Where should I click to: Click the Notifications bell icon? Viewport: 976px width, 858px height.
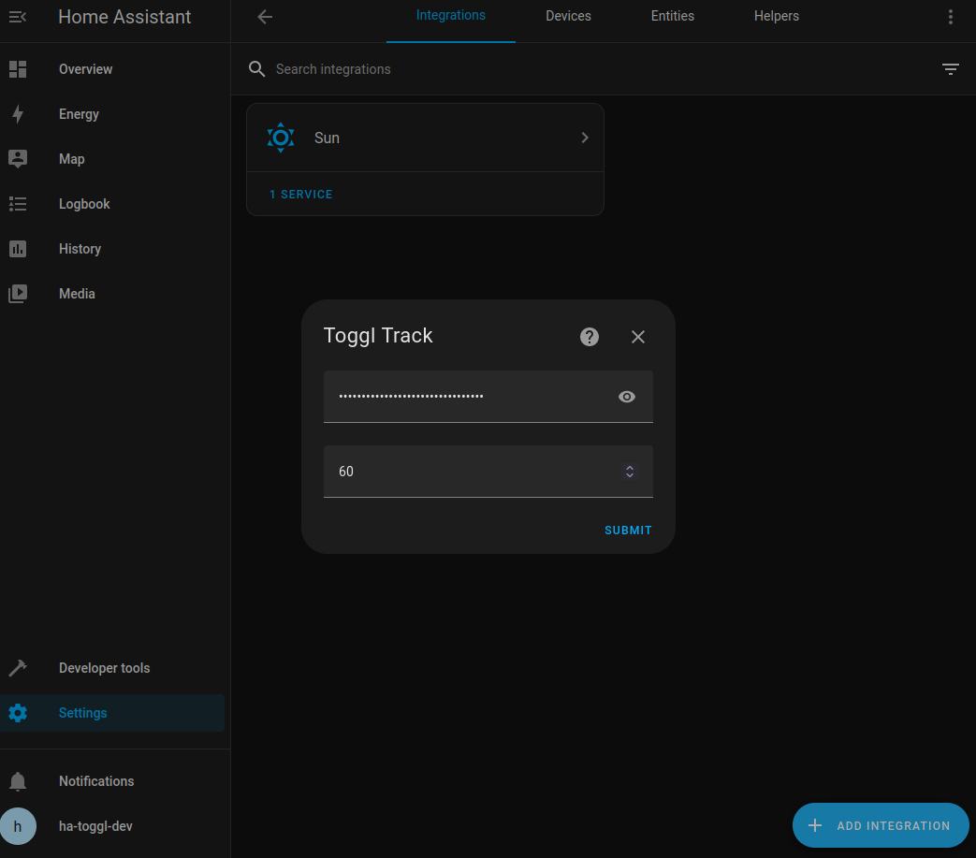[x=18, y=781]
